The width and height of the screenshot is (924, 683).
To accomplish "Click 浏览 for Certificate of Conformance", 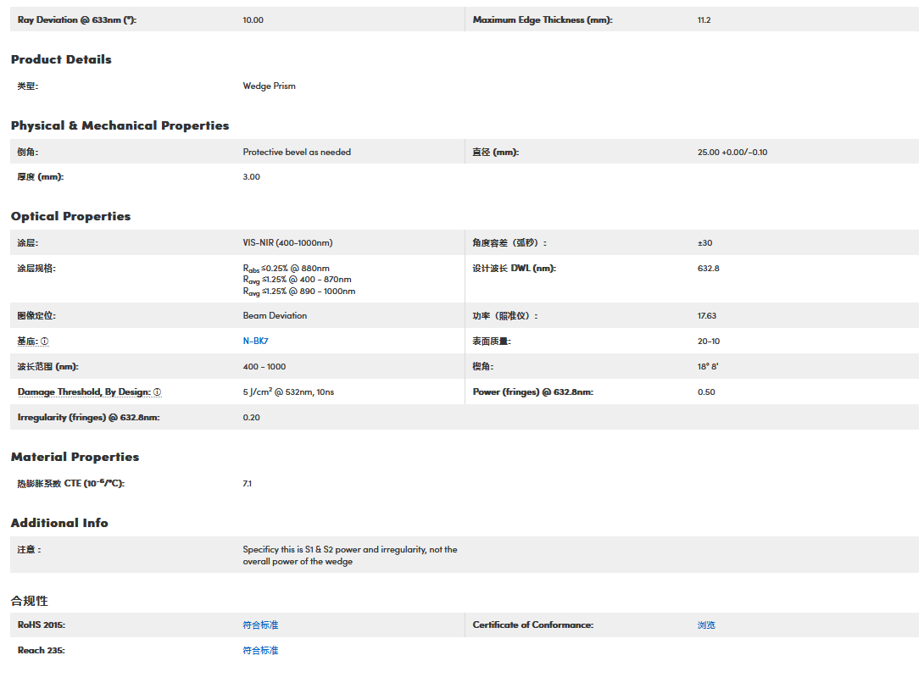I will [706, 625].
